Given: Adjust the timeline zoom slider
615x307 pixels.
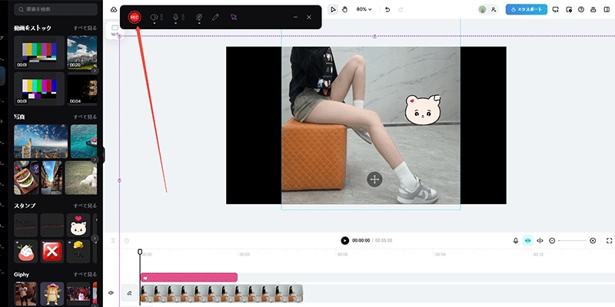Looking at the screenshot, I should click(572, 240).
